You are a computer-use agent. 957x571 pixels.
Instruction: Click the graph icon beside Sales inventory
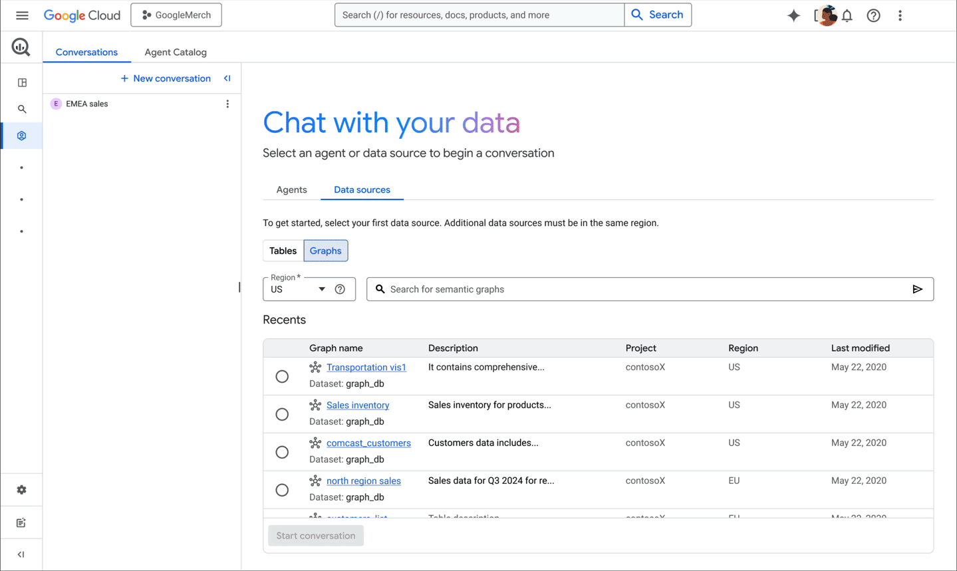tap(315, 405)
